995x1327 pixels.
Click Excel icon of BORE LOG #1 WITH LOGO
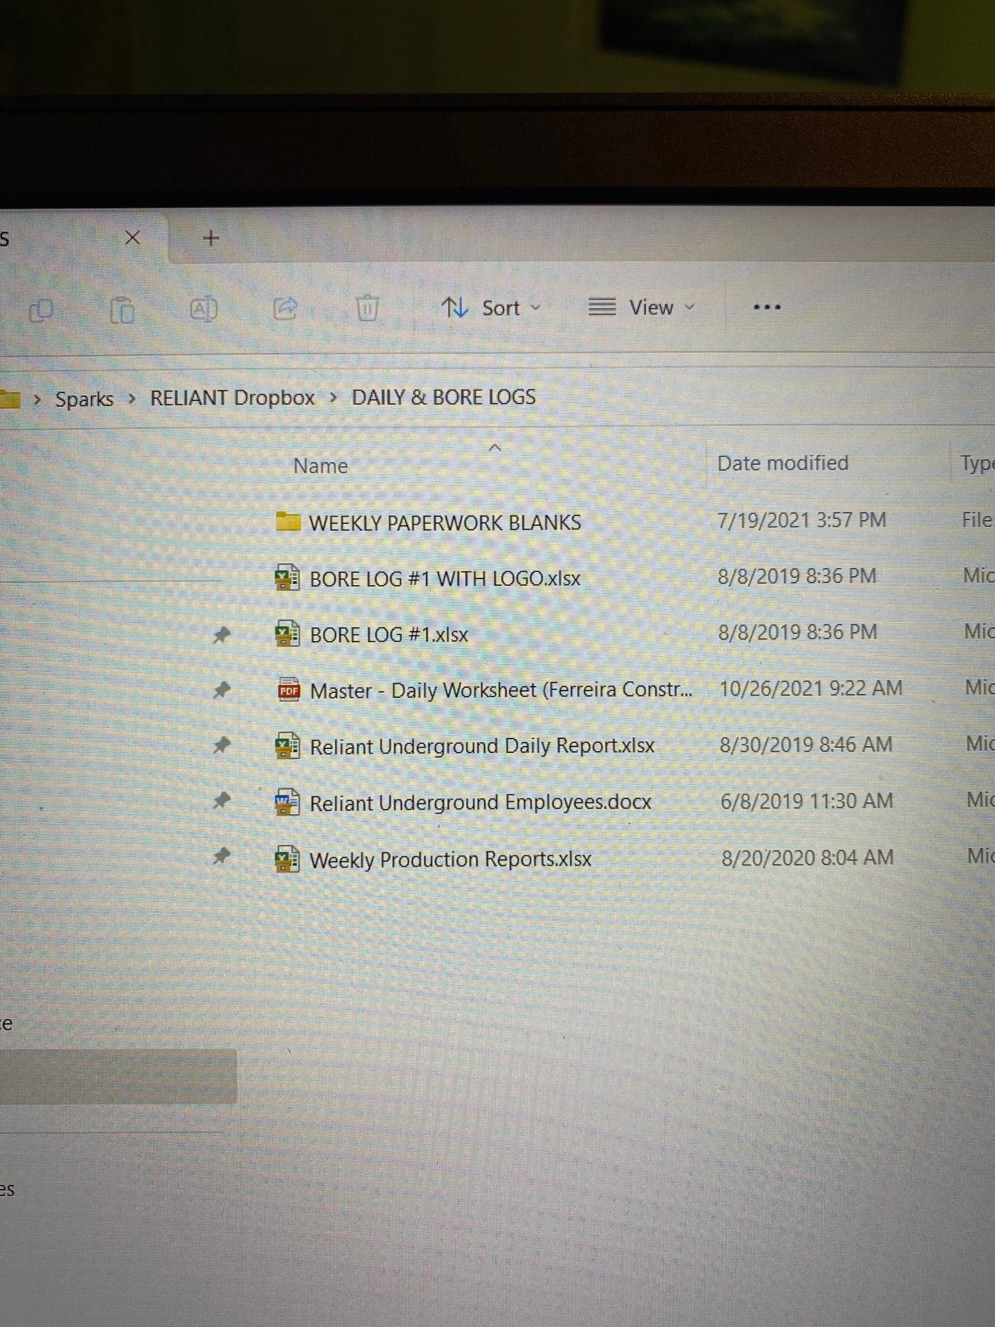click(x=287, y=577)
